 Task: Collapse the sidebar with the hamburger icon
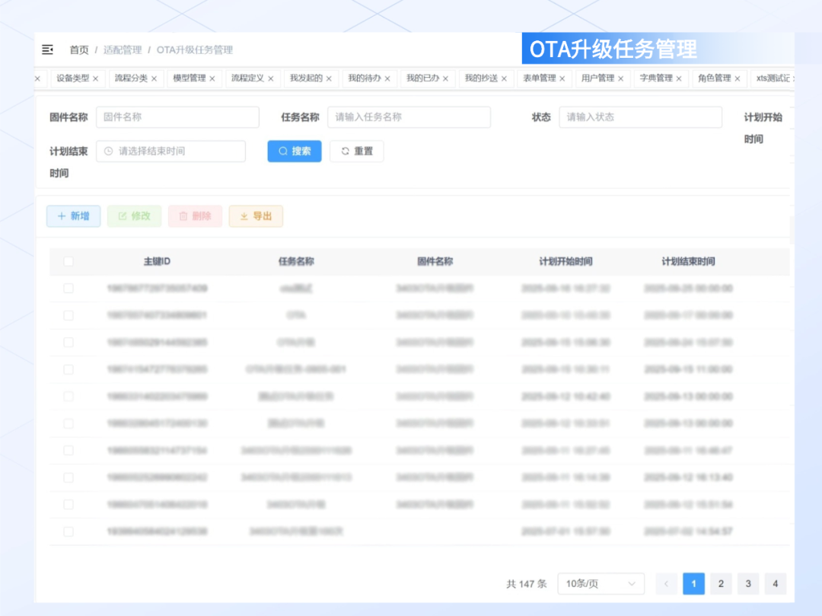pos(47,50)
